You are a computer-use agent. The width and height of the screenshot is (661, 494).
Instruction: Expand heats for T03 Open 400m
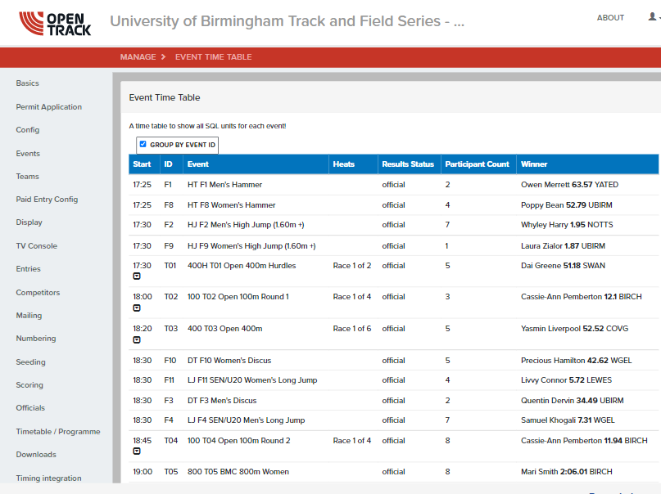tap(137, 339)
